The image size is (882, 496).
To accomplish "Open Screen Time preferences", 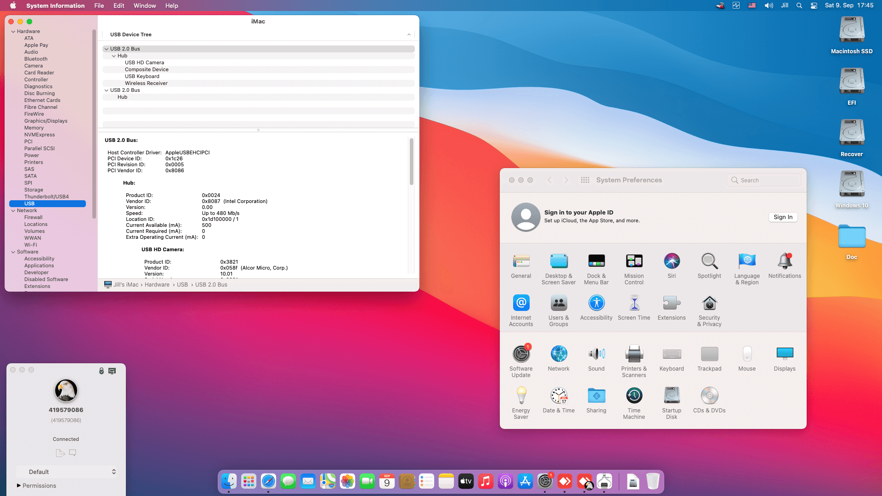I will pos(634,308).
